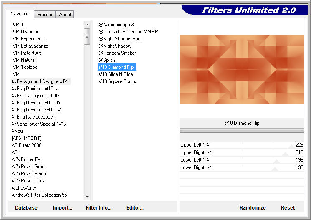
Task: Choose the @Splish filter
Action: coord(107,60)
